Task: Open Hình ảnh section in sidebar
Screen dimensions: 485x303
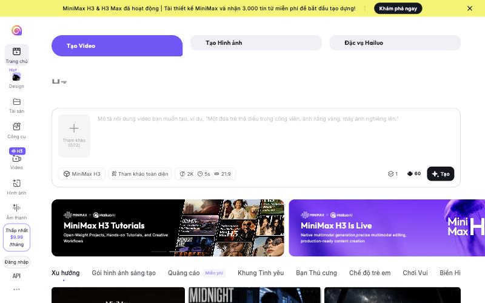Action: pyautogui.click(x=17, y=187)
